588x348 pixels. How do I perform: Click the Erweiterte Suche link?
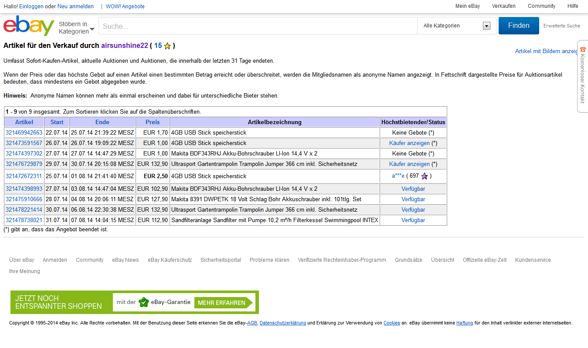coord(562,26)
